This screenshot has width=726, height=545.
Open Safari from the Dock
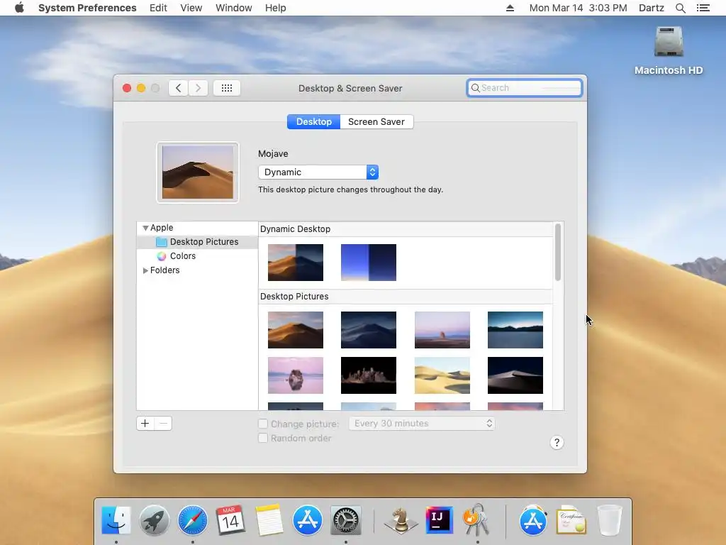tap(193, 520)
